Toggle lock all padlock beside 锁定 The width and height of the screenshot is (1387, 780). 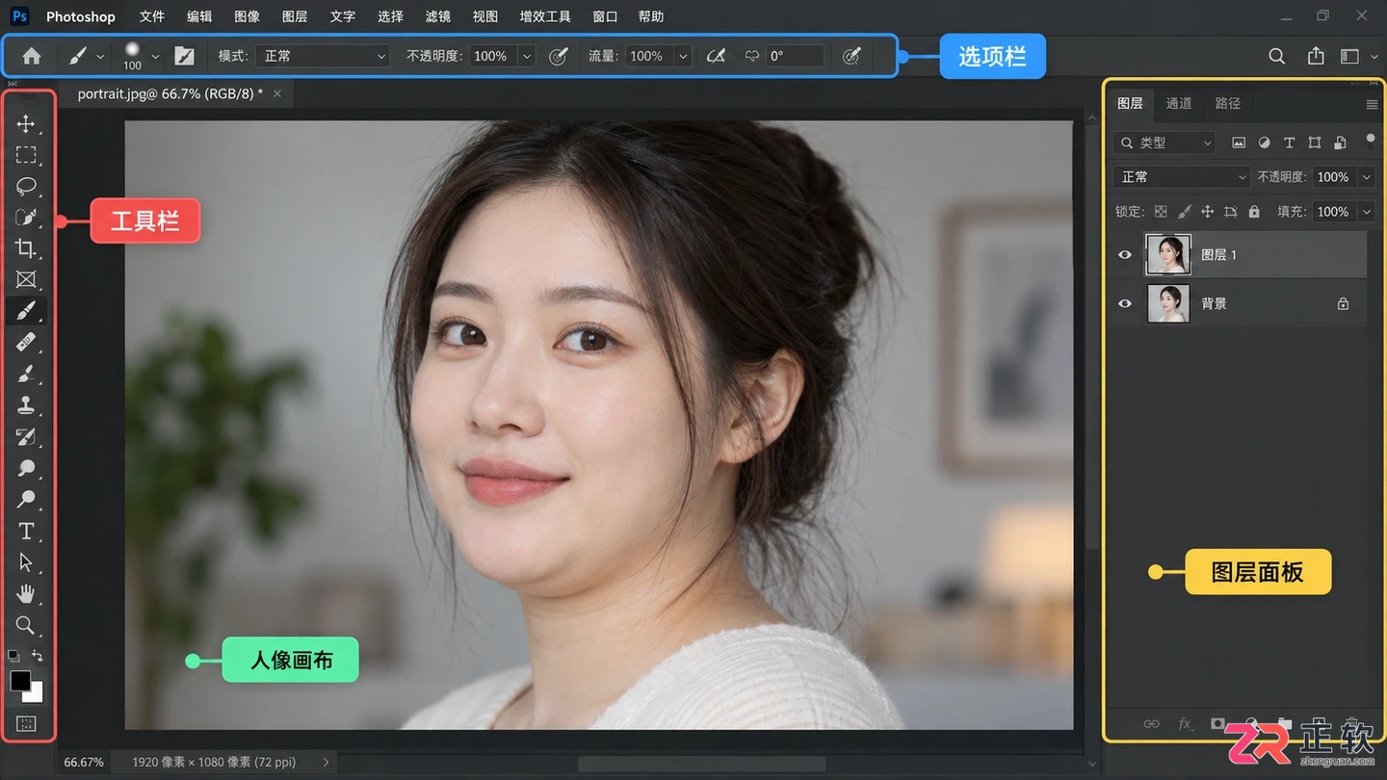(1254, 212)
